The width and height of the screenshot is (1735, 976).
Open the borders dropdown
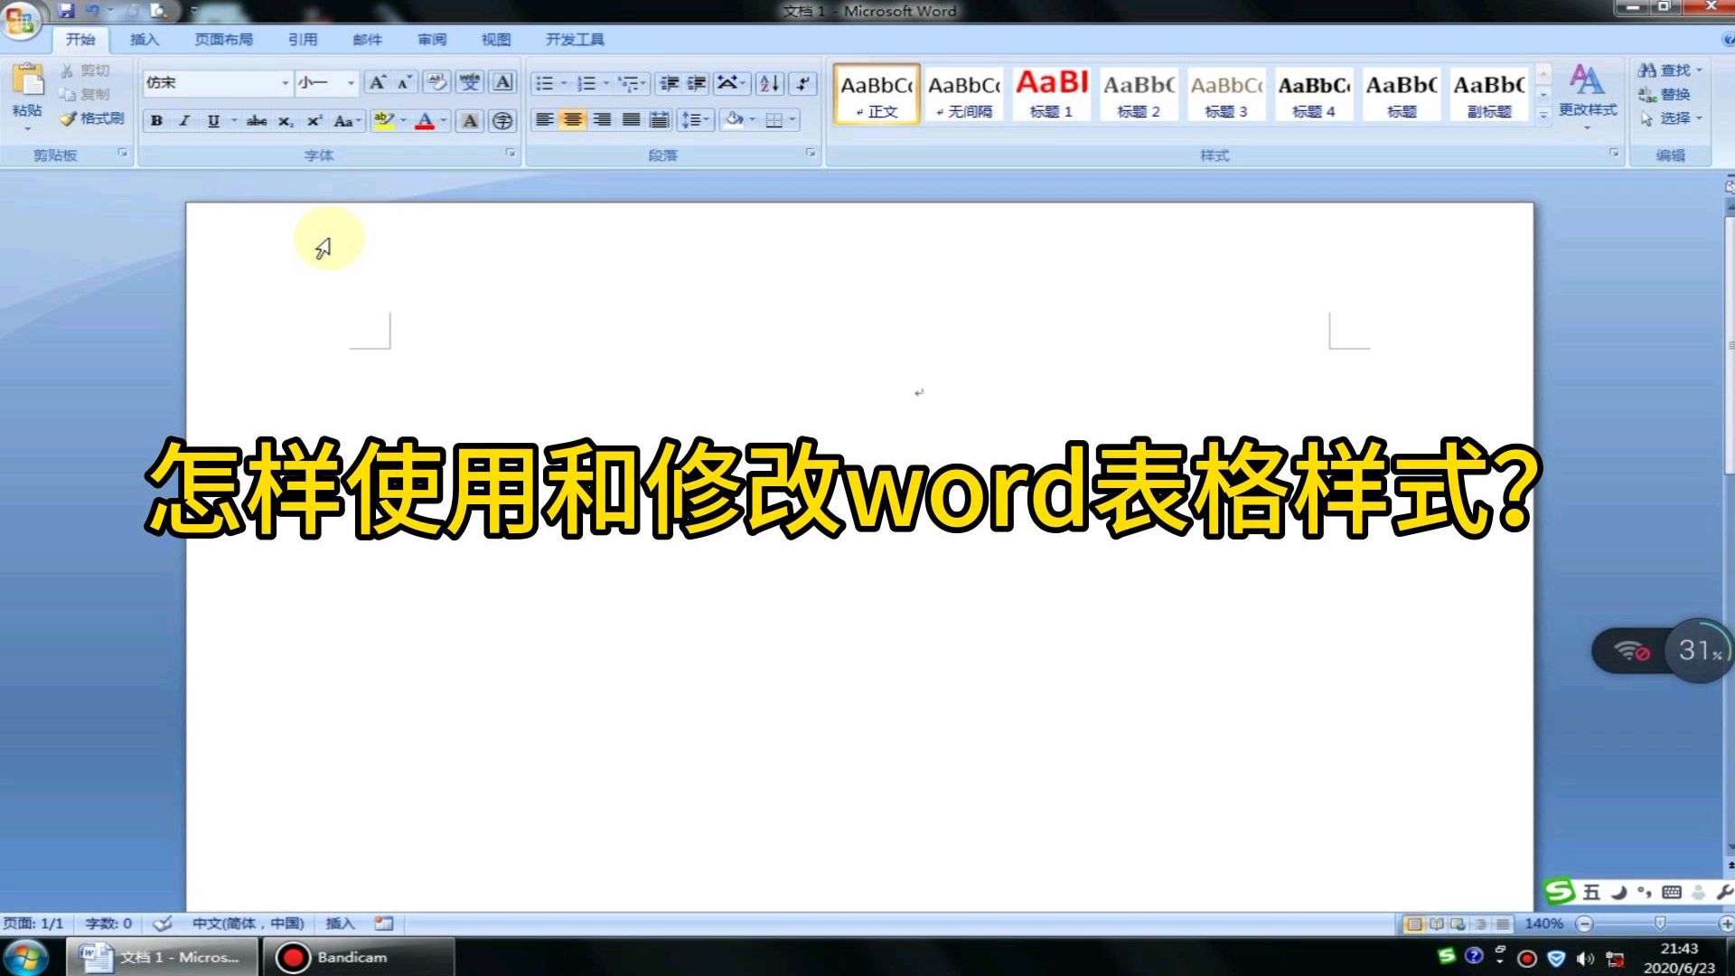pyautogui.click(x=792, y=119)
